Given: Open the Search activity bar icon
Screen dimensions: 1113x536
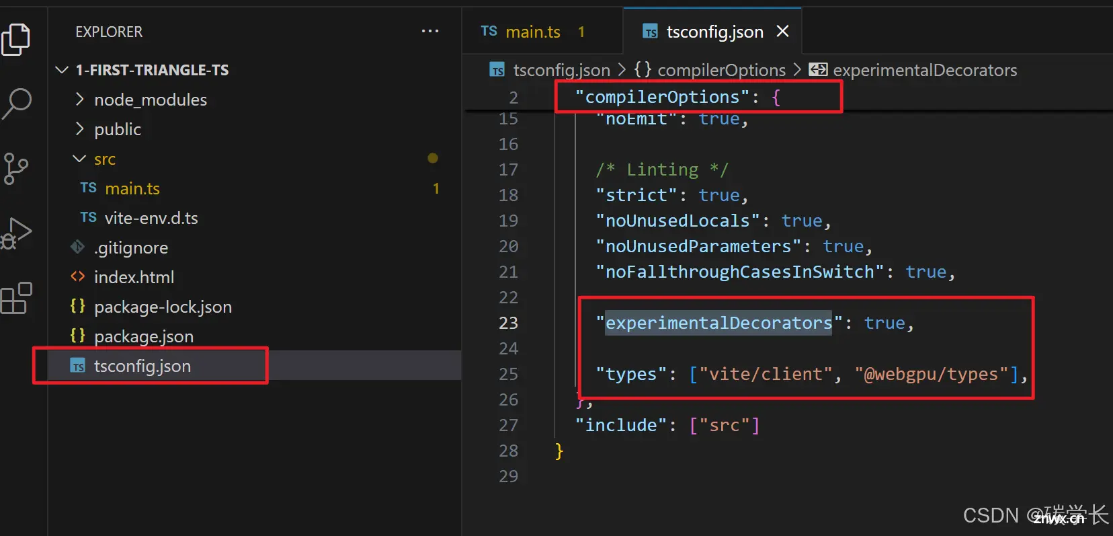Looking at the screenshot, I should (x=17, y=104).
